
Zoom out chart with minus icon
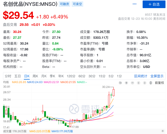coord(132,83)
